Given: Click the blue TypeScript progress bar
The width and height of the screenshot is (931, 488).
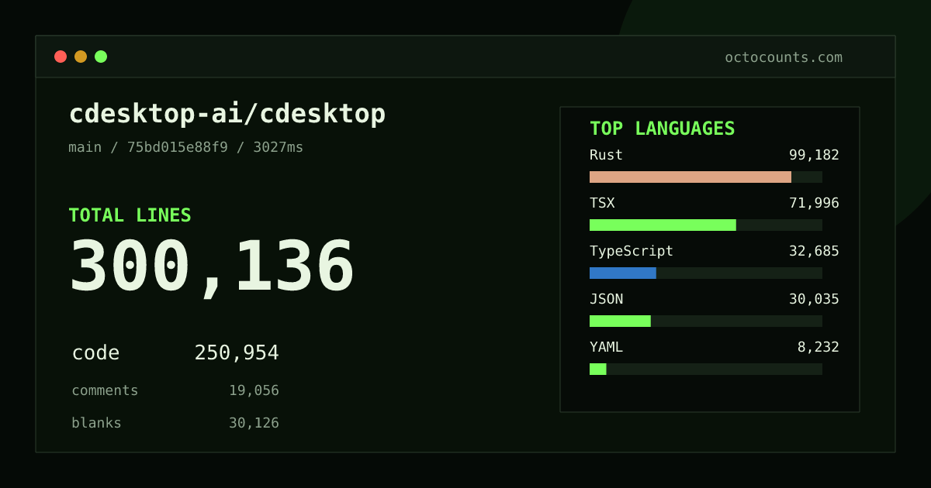Looking at the screenshot, I should [623, 273].
